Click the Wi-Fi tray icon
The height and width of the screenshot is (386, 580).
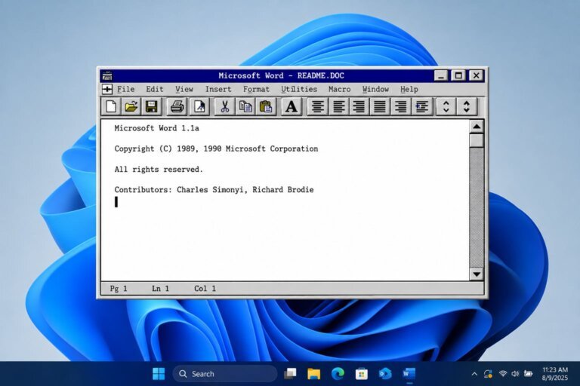tap(503, 374)
